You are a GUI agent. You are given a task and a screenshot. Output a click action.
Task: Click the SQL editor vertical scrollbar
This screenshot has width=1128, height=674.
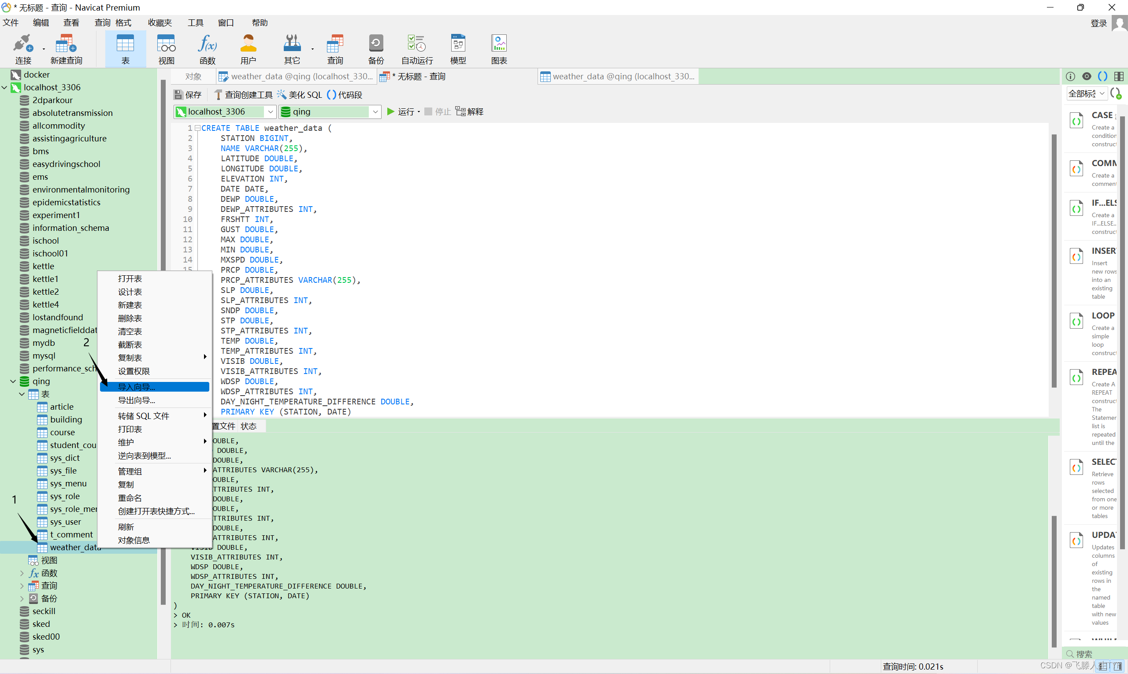tap(1054, 261)
